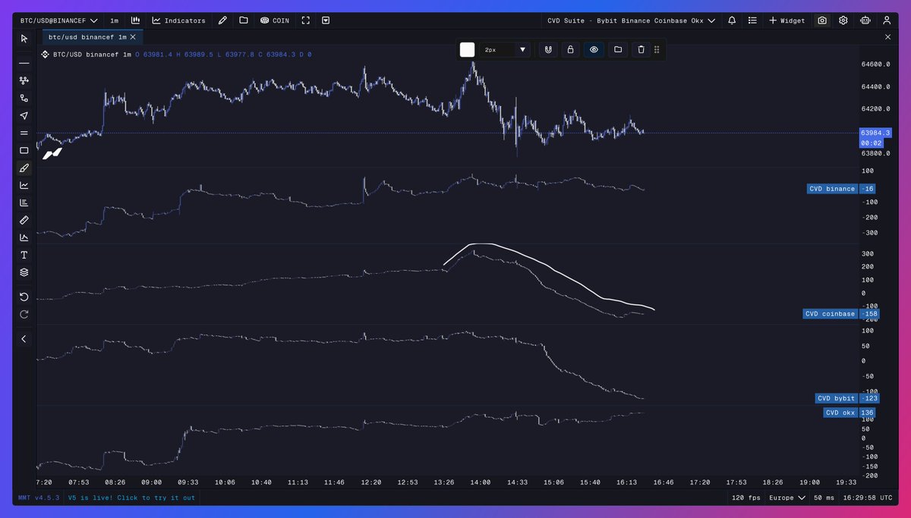Image resolution: width=911 pixels, height=518 pixels.
Task: Select the horizontal line drawing tool
Action: tap(24, 63)
